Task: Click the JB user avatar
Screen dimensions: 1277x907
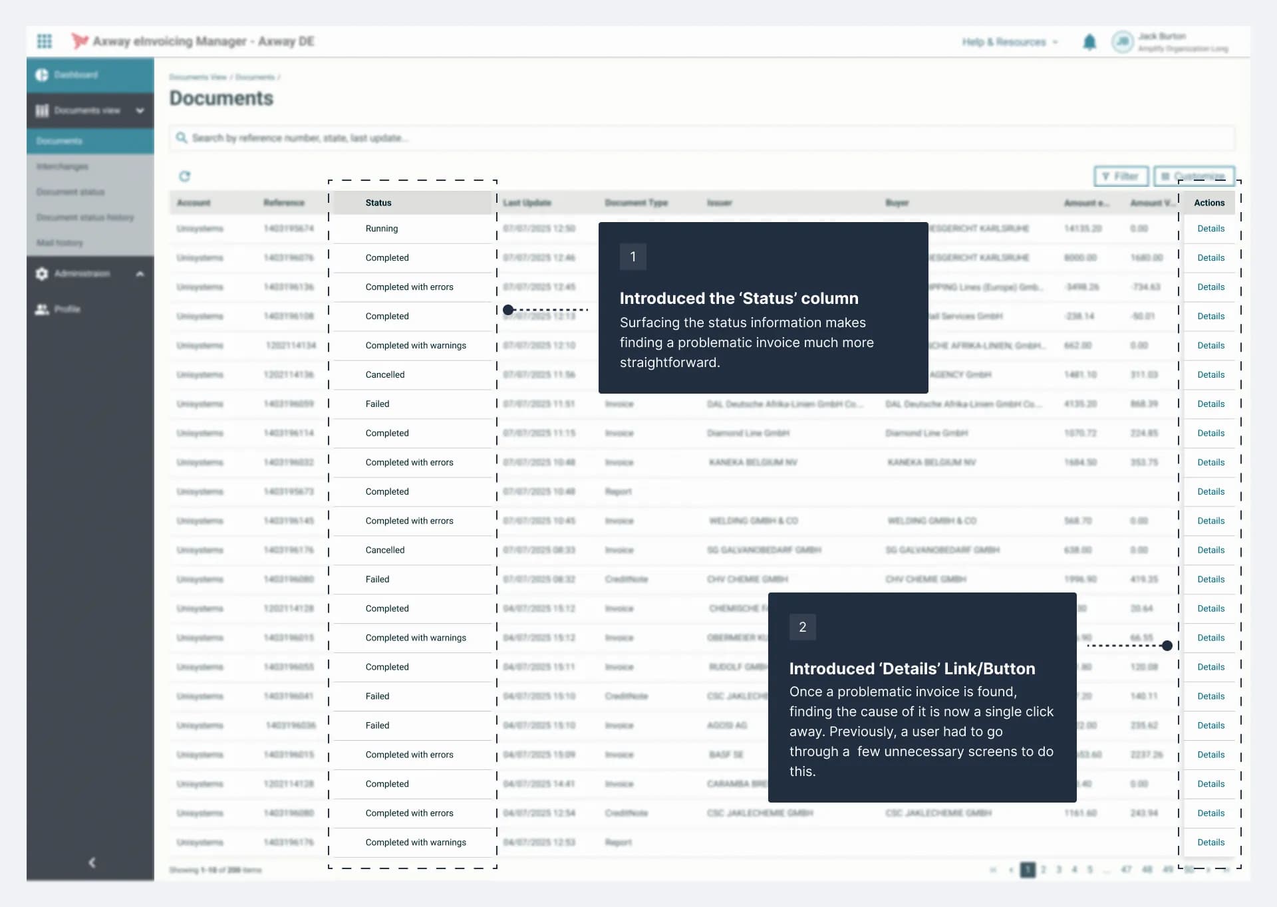Action: coord(1123,42)
